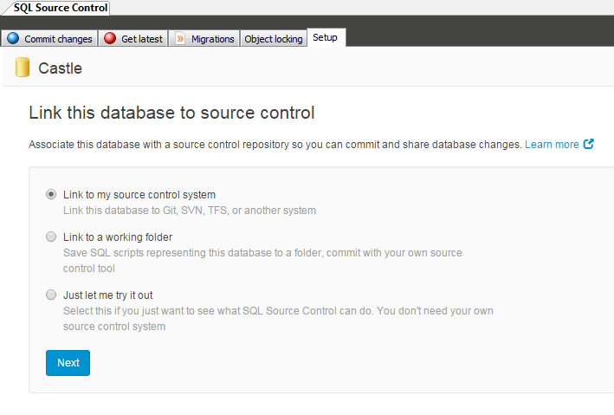
Task: Click the 'Save SQL scripts representing this database' description
Action: coord(262,261)
